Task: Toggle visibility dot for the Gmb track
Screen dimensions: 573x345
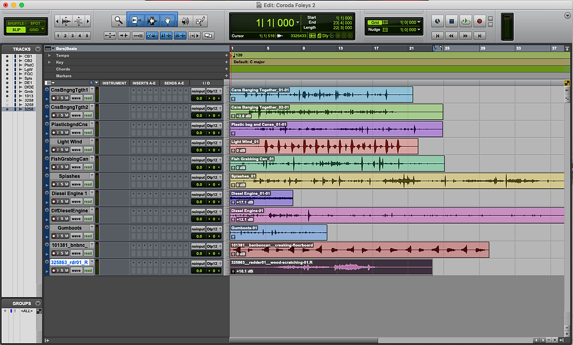Action: click(x=7, y=92)
